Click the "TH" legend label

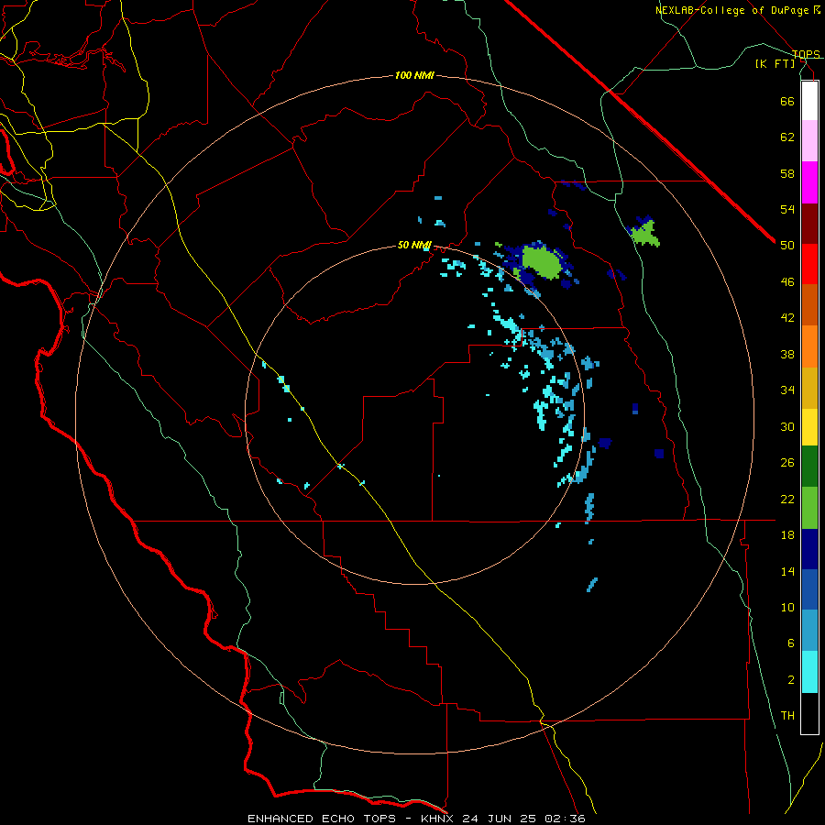(787, 716)
